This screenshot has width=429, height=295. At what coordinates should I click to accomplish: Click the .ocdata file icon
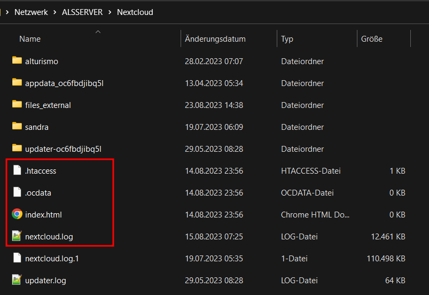tap(17, 192)
